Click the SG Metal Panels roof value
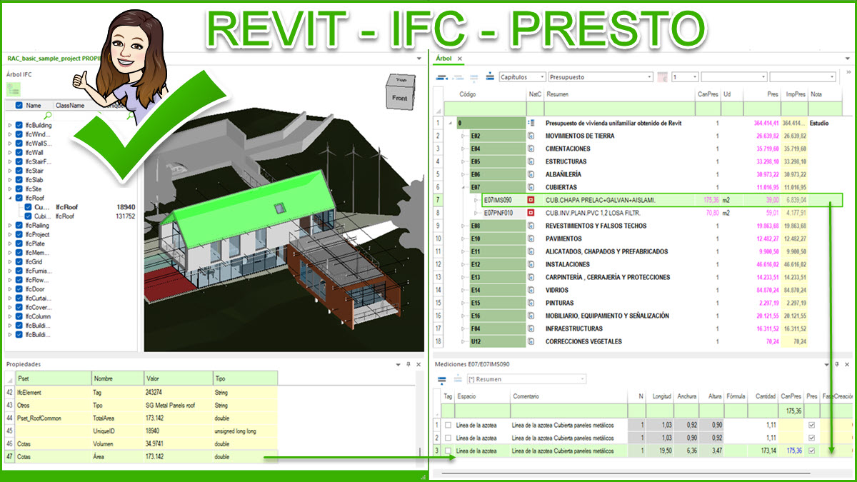The height and width of the screenshot is (482, 857). (171, 405)
